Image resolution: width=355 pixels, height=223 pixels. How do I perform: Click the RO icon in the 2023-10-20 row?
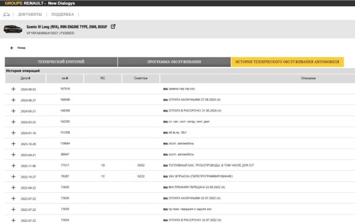tap(165, 143)
